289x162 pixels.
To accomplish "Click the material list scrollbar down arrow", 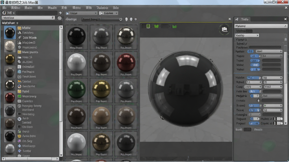I will (x=61, y=155).
